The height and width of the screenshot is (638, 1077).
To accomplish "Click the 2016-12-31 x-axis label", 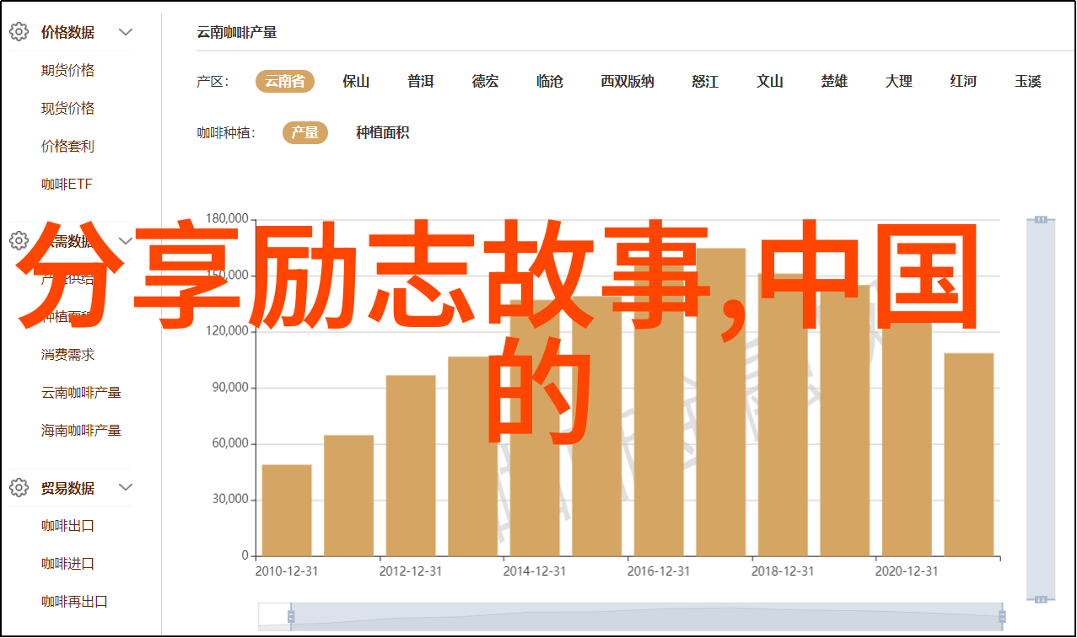I will [x=659, y=571].
